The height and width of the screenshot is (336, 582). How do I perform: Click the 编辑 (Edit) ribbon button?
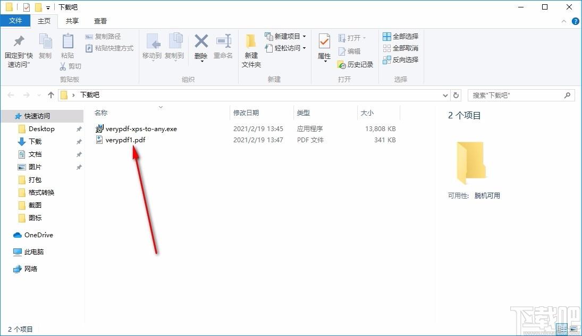[349, 51]
